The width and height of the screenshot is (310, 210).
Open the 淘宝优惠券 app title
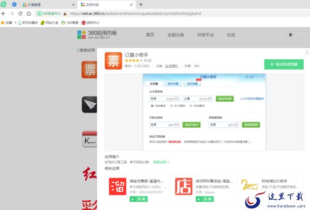tap(146, 181)
